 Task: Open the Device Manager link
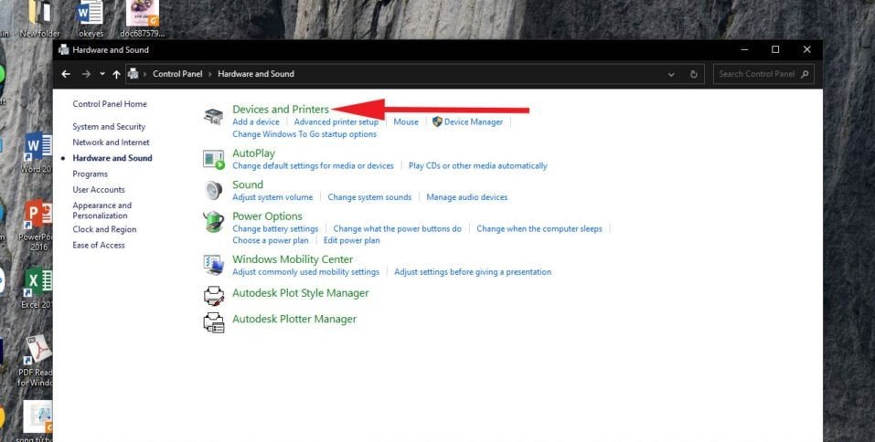pyautogui.click(x=473, y=121)
